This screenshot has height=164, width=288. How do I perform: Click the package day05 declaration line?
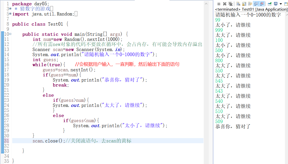click(31, 4)
